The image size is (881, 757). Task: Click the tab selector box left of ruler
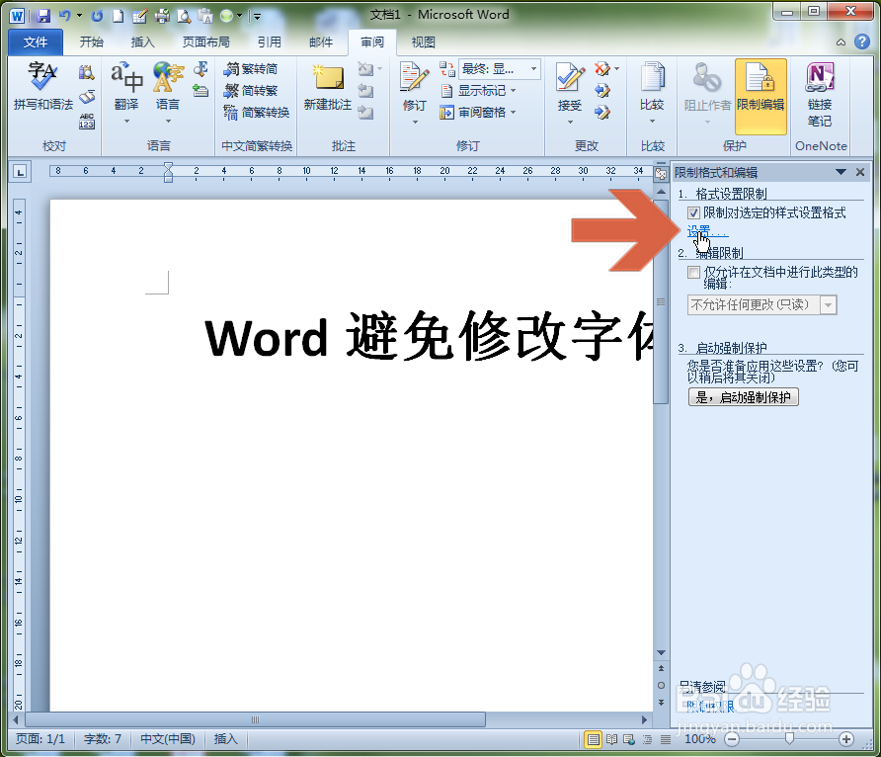(x=21, y=172)
